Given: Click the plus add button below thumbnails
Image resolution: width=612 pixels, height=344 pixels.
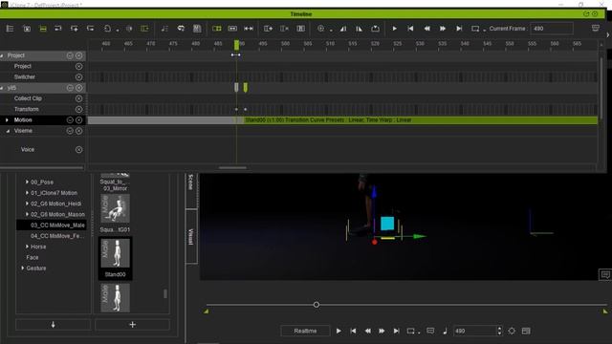Looking at the screenshot, I should pos(132,325).
